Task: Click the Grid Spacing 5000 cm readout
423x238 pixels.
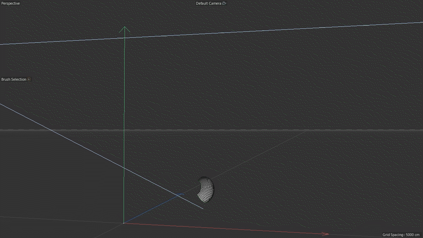Action: [401, 235]
